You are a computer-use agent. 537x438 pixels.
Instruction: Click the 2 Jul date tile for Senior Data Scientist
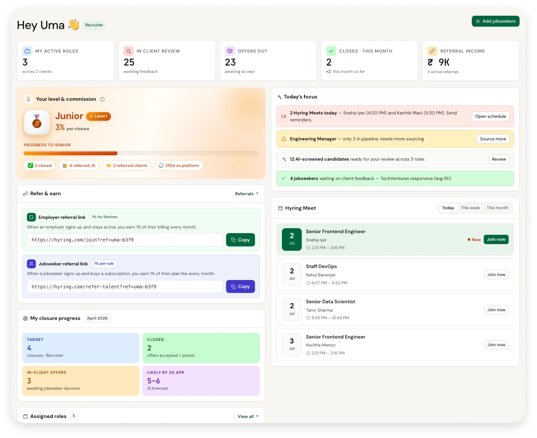pos(292,310)
